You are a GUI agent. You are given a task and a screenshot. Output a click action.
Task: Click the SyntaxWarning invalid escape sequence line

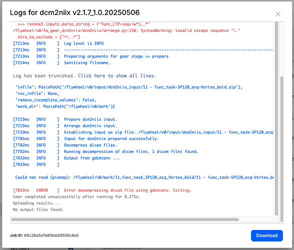pyautogui.click(x=126, y=30)
